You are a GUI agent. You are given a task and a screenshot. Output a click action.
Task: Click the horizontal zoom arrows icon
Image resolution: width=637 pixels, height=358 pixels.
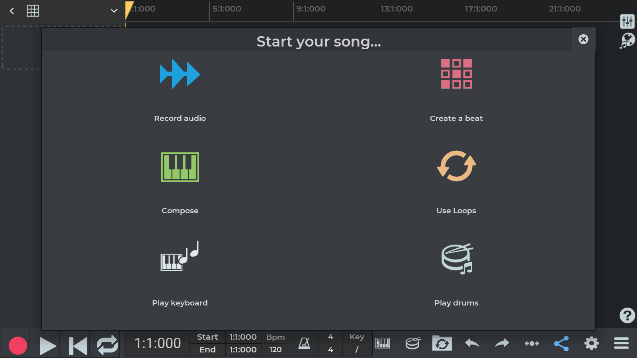click(532, 343)
